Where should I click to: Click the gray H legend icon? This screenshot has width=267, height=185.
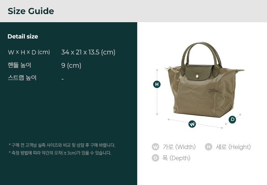[x=208, y=147]
